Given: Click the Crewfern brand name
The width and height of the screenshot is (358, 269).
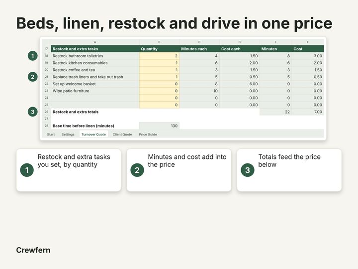Looking at the screenshot, I should pyautogui.click(x=33, y=250).
